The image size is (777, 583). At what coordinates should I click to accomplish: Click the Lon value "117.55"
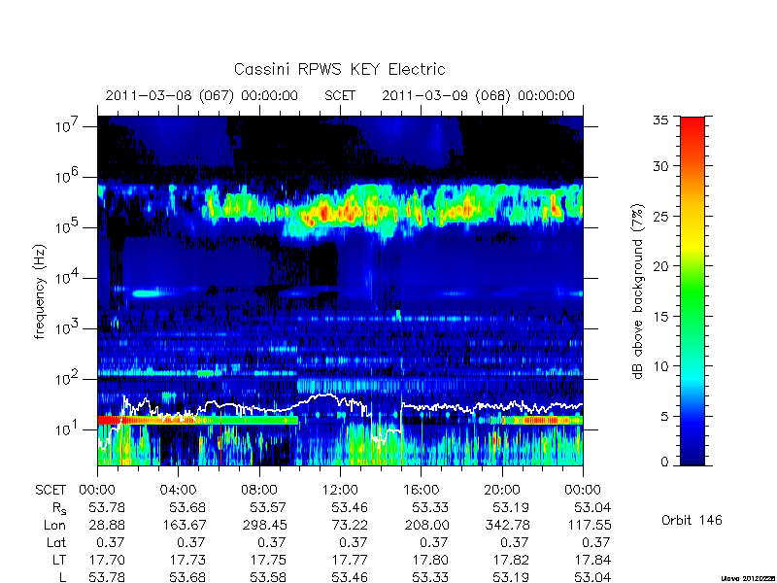pos(591,525)
